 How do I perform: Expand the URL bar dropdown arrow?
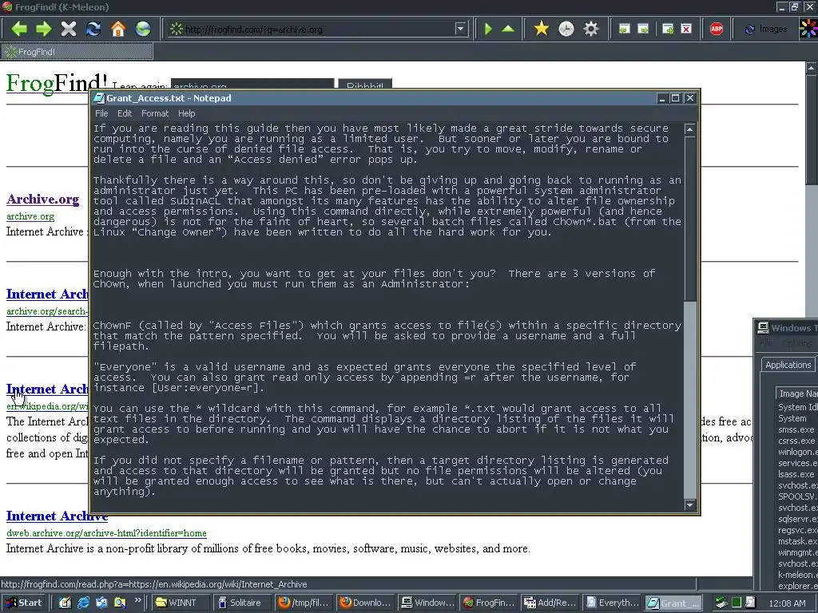tap(460, 29)
